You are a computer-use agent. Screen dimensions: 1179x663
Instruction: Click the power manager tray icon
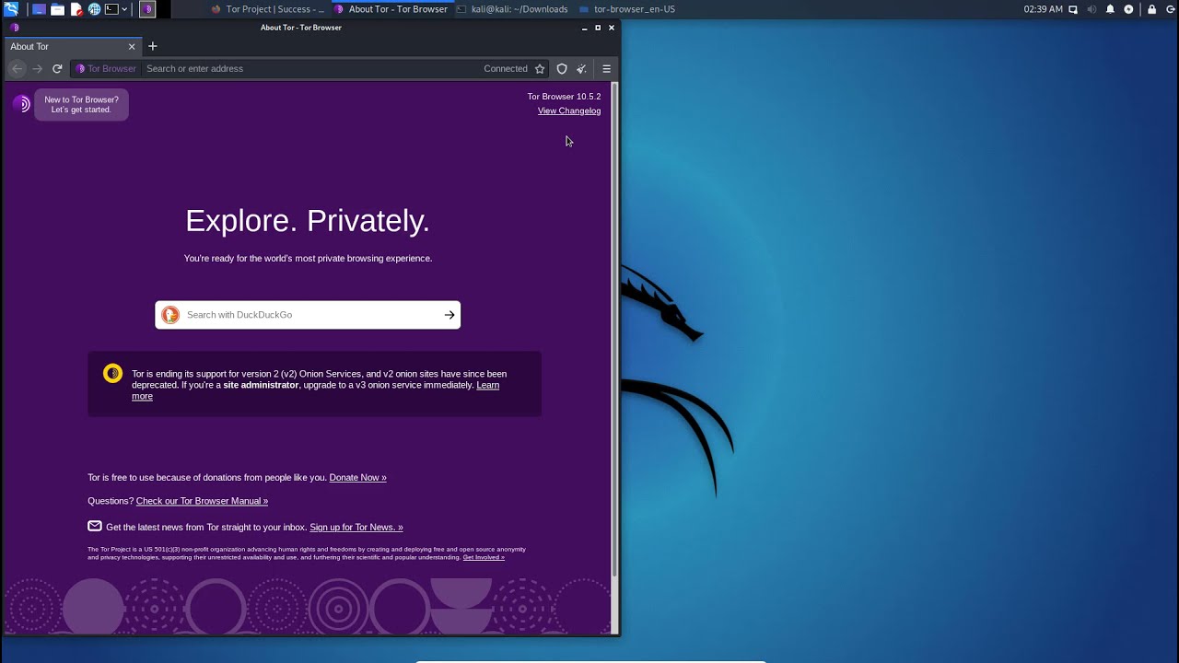[1128, 9]
